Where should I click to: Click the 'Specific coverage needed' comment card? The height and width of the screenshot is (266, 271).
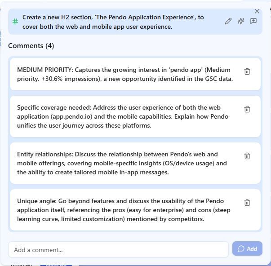(135, 116)
